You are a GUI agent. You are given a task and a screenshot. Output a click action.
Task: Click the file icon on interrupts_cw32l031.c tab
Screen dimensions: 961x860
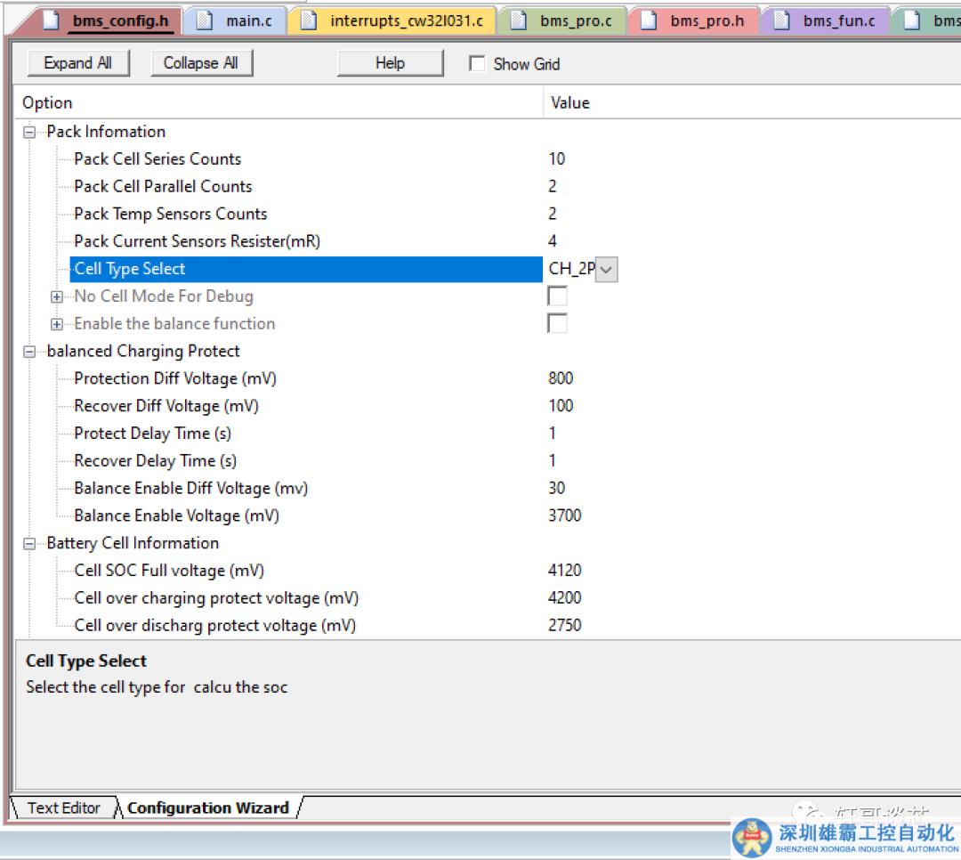(x=309, y=20)
